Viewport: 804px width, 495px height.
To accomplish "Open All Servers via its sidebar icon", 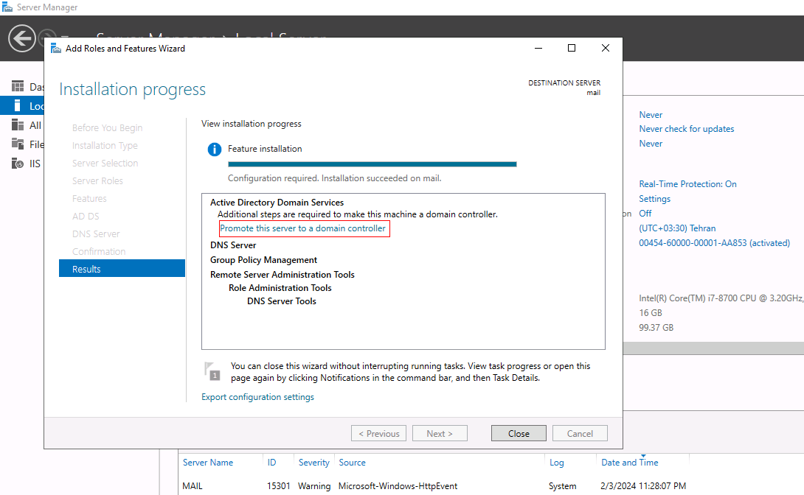I will (x=18, y=125).
